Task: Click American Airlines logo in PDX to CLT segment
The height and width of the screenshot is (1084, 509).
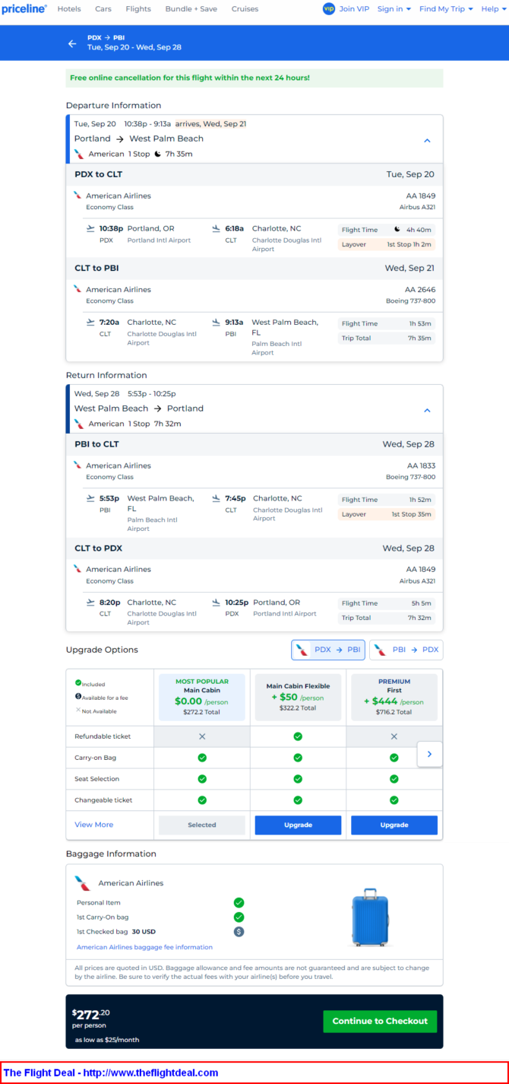Action: pos(77,196)
